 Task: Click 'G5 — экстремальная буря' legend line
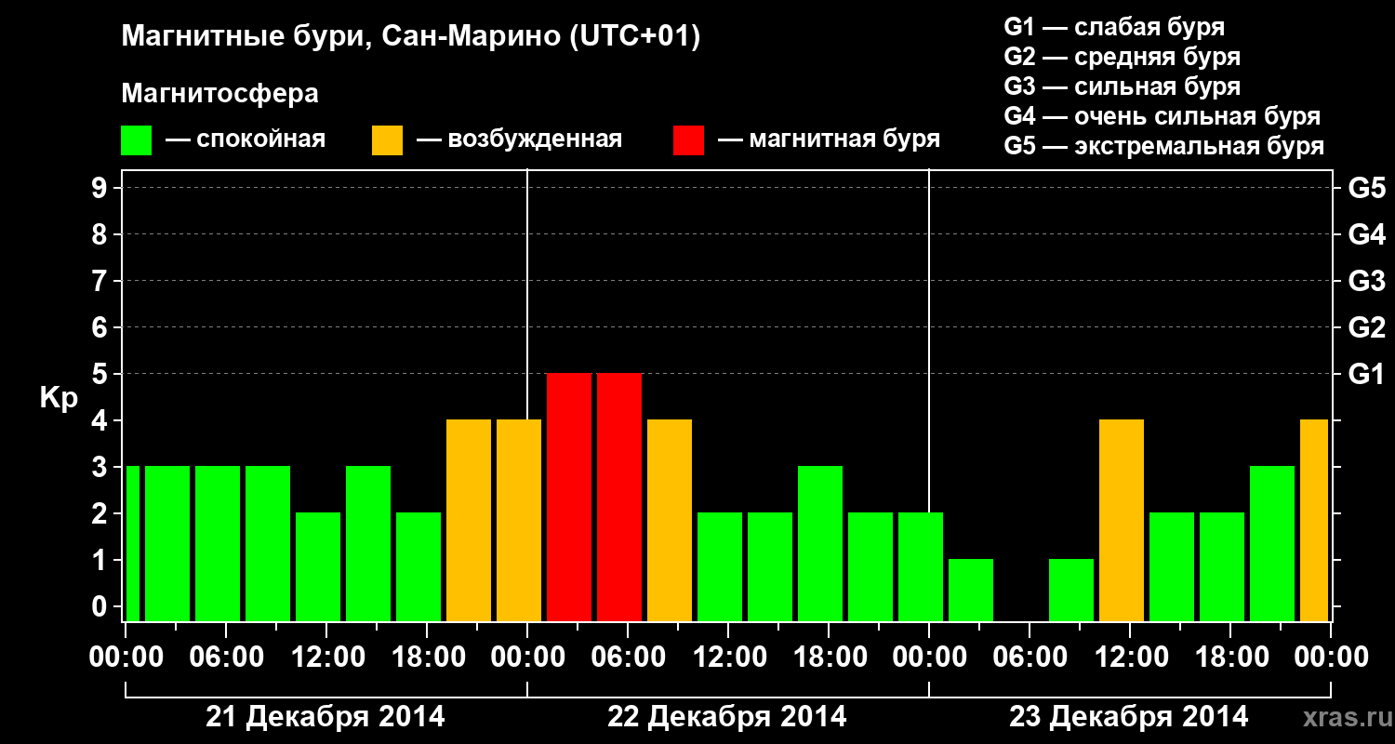point(1164,146)
